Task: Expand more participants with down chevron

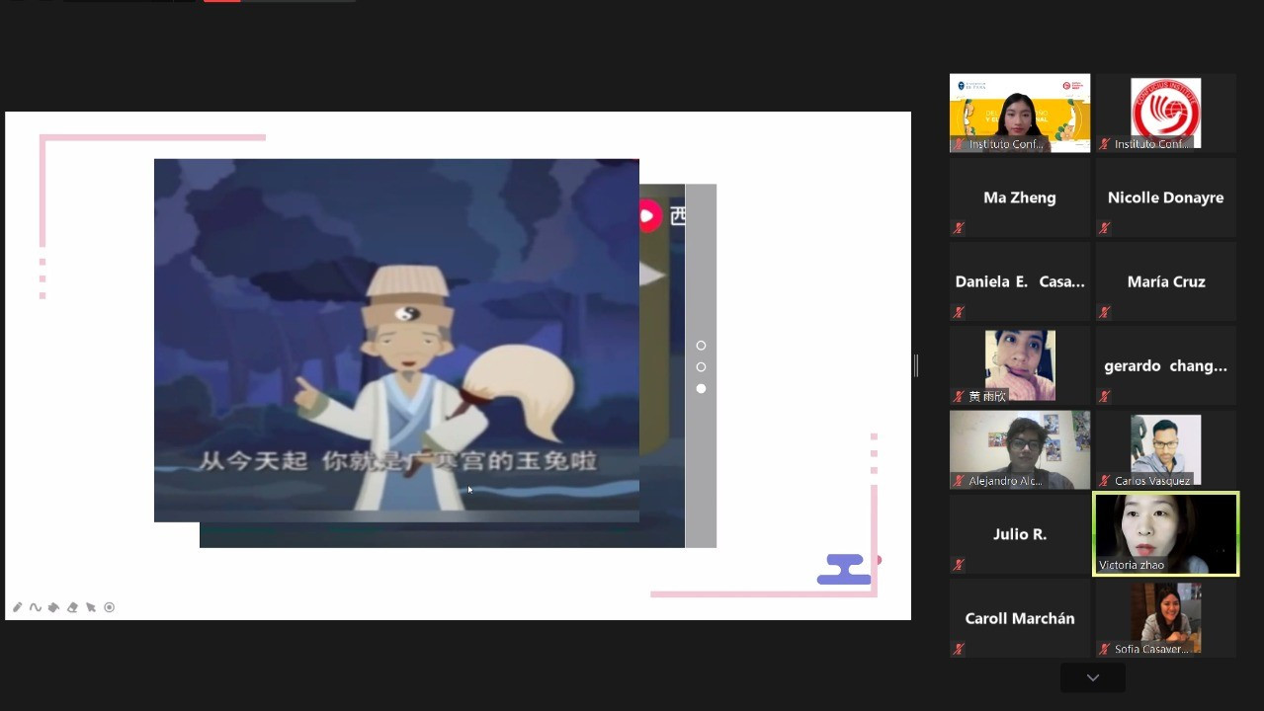Action: tap(1092, 677)
